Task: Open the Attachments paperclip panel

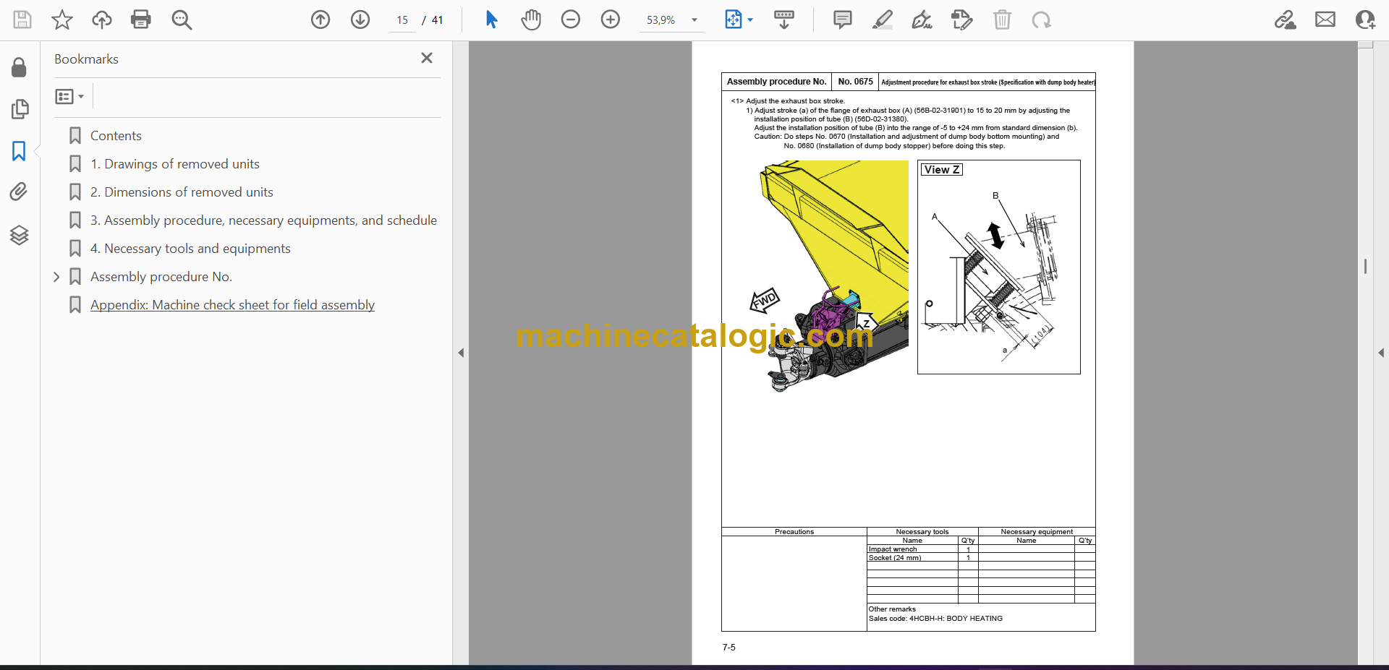Action: pos(20,192)
